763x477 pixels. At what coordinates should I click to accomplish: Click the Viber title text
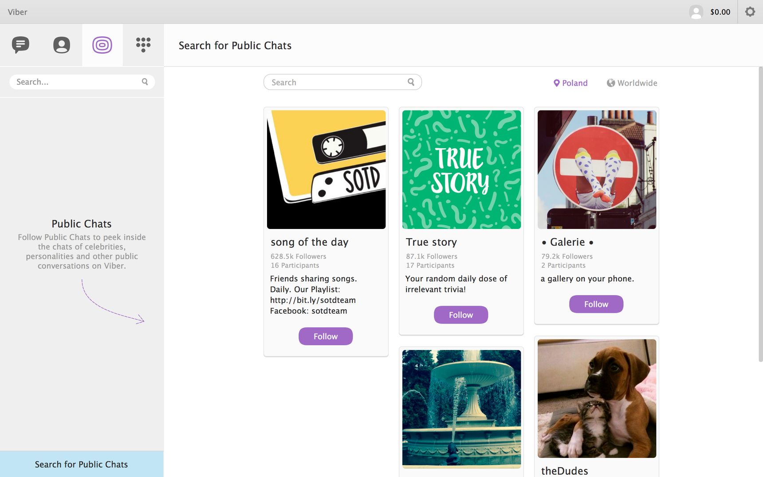pyautogui.click(x=17, y=12)
